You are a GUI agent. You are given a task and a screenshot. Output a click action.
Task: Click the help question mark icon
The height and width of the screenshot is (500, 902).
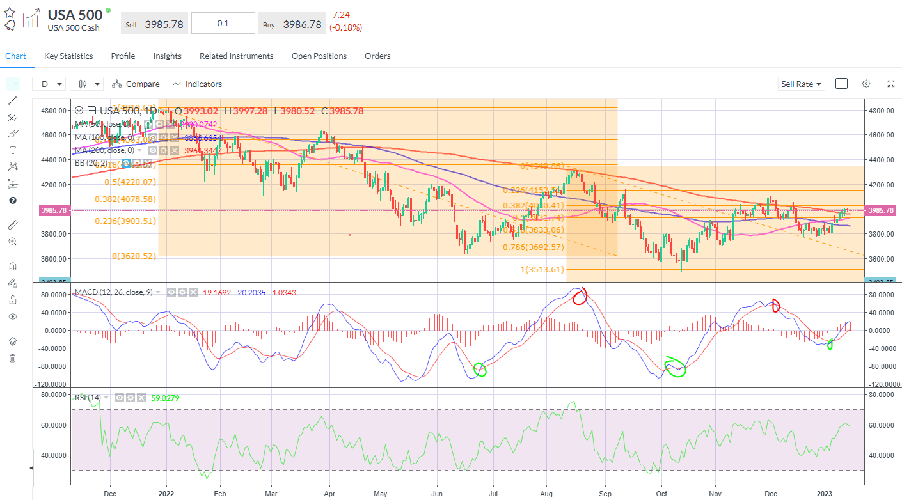(x=13, y=200)
